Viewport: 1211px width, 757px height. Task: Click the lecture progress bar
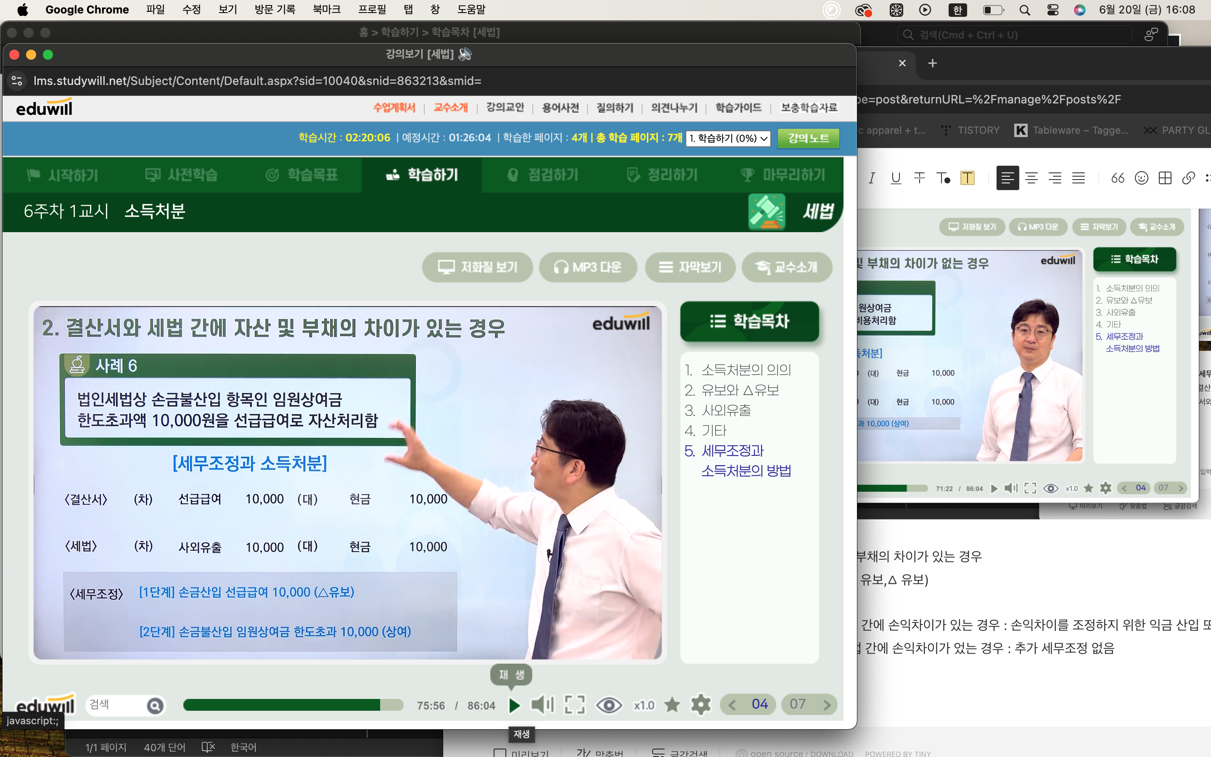coord(293,705)
